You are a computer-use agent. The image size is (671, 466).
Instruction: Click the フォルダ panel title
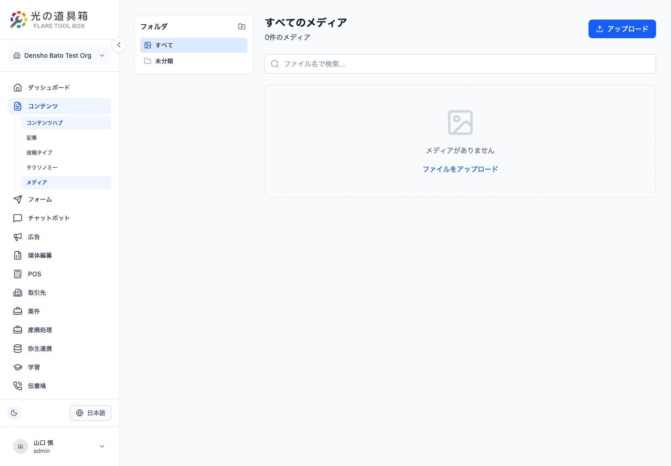[x=154, y=27]
